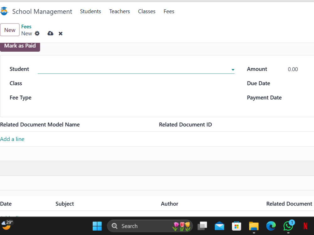Click the Subject column header
Viewport: 314px width, 235px height.
pos(65,204)
